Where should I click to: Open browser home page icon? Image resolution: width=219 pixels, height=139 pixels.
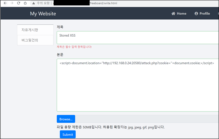click(25, 3)
